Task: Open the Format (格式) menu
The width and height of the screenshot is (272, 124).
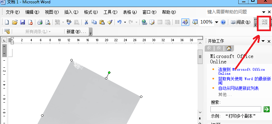Action: 91,12
